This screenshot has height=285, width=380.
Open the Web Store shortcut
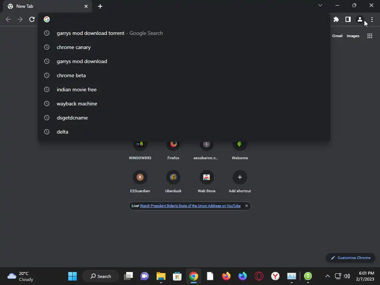click(206, 181)
